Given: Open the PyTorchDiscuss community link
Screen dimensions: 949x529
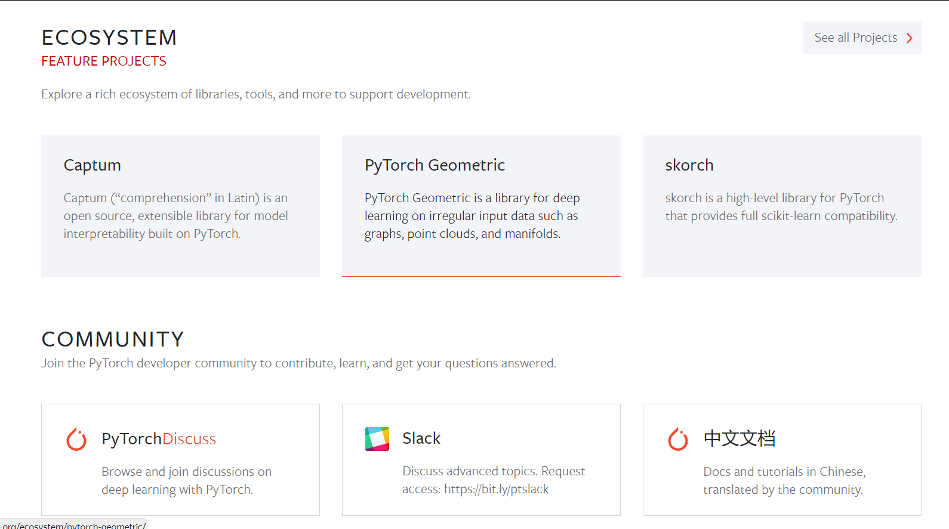Looking at the screenshot, I should coord(159,439).
